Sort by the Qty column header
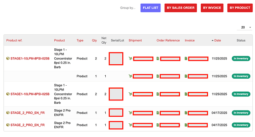The image size is (255, 137). (x=94, y=40)
